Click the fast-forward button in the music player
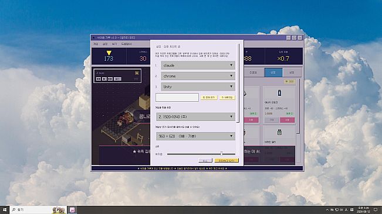This screenshot has height=214, width=382. (110, 79)
